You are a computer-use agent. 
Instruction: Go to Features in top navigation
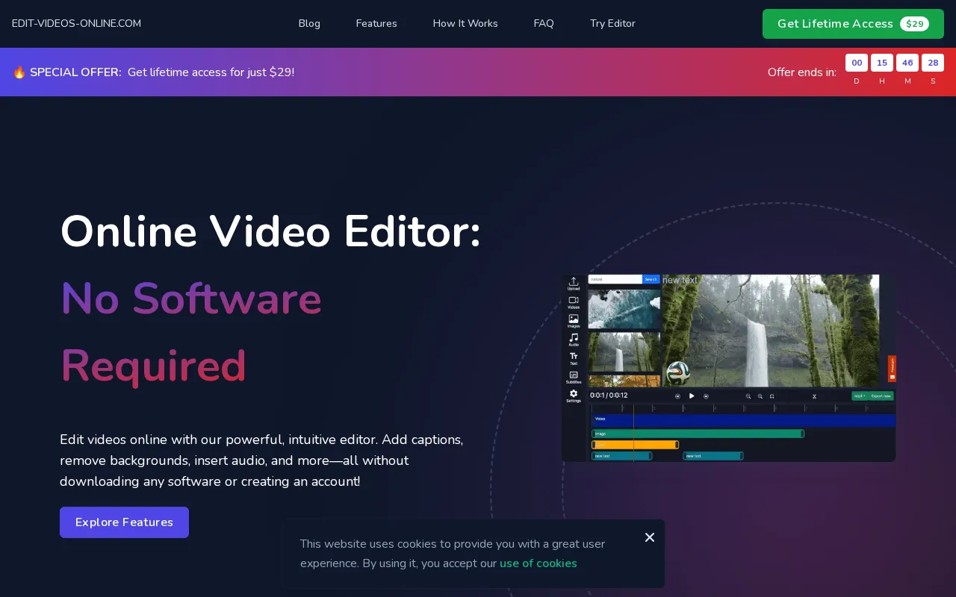pos(376,24)
